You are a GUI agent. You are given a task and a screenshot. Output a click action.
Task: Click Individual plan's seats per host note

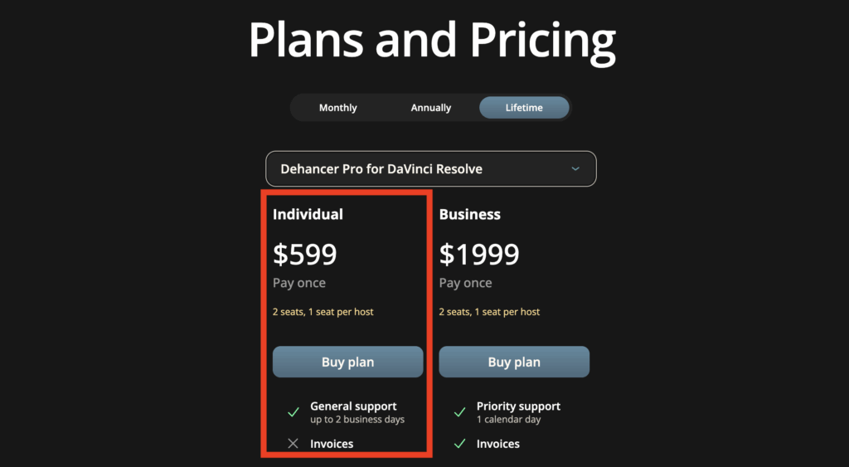(323, 312)
